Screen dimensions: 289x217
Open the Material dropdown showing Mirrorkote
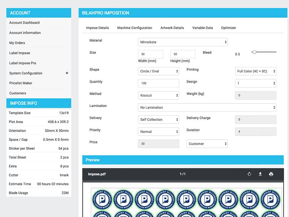coord(183,42)
